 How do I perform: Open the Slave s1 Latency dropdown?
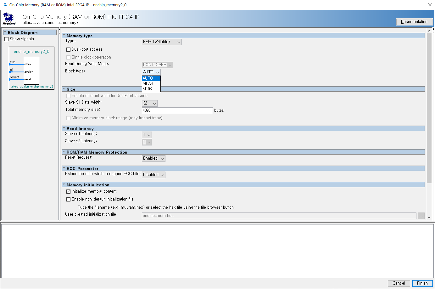click(x=147, y=135)
